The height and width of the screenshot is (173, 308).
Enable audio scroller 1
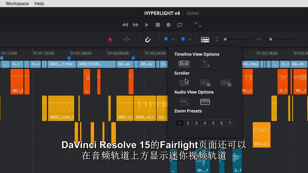click(205, 83)
